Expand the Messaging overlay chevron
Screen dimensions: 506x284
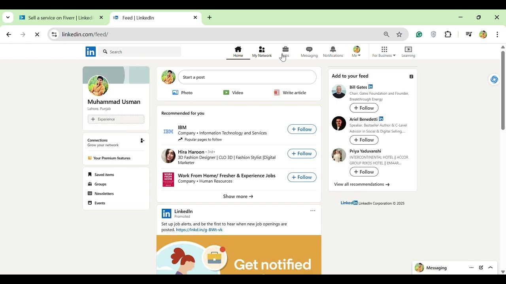[x=491, y=268]
